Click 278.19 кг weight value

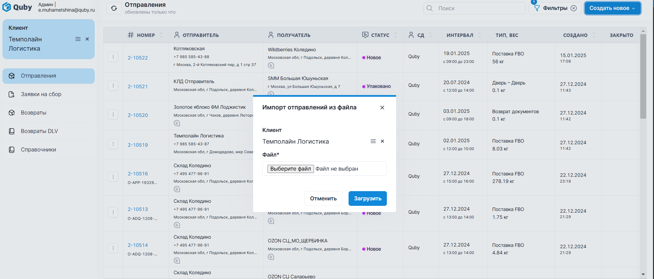click(x=503, y=181)
